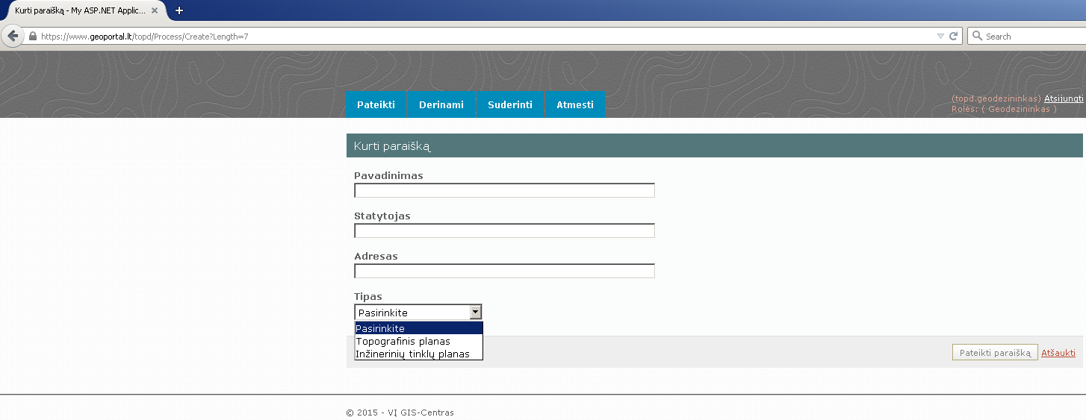Select the Topografinis planas option
This screenshot has width=1086, height=420.
[403, 341]
